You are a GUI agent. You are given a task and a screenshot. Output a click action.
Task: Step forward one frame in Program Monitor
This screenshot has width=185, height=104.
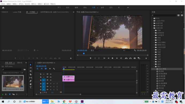[117, 58]
